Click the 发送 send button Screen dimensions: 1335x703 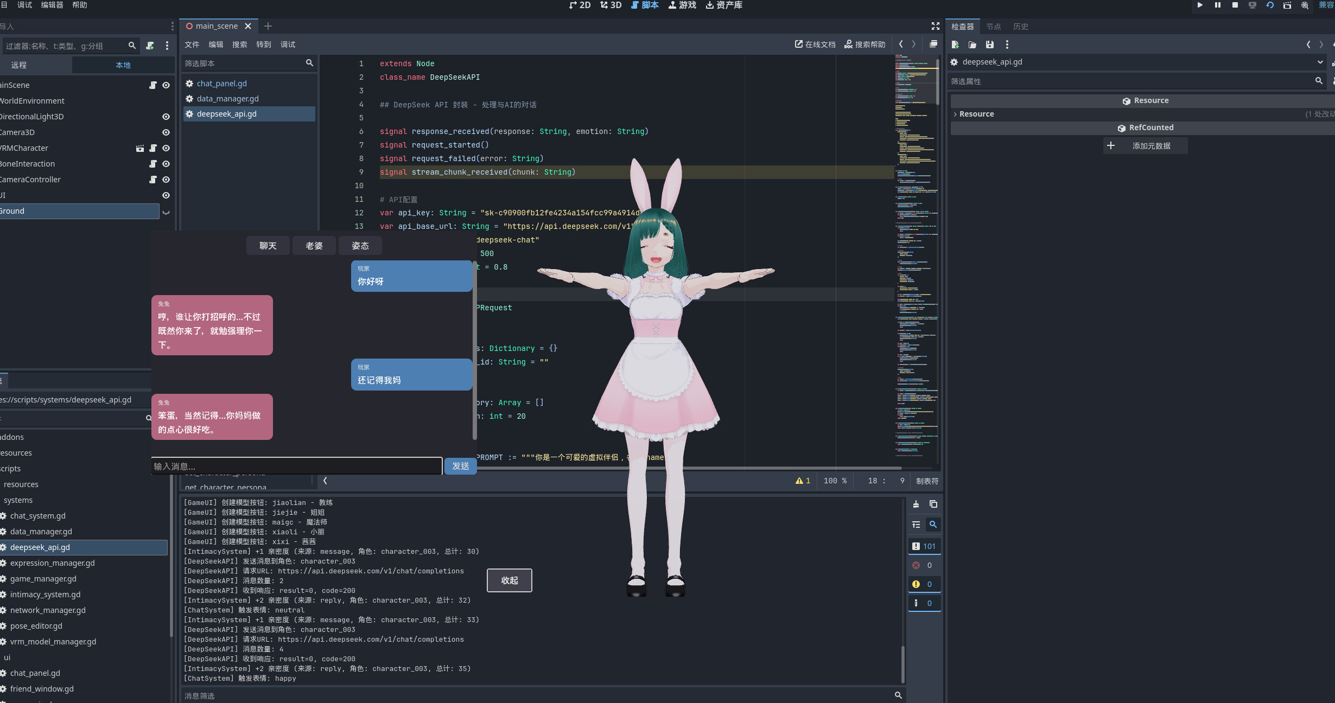click(x=460, y=466)
